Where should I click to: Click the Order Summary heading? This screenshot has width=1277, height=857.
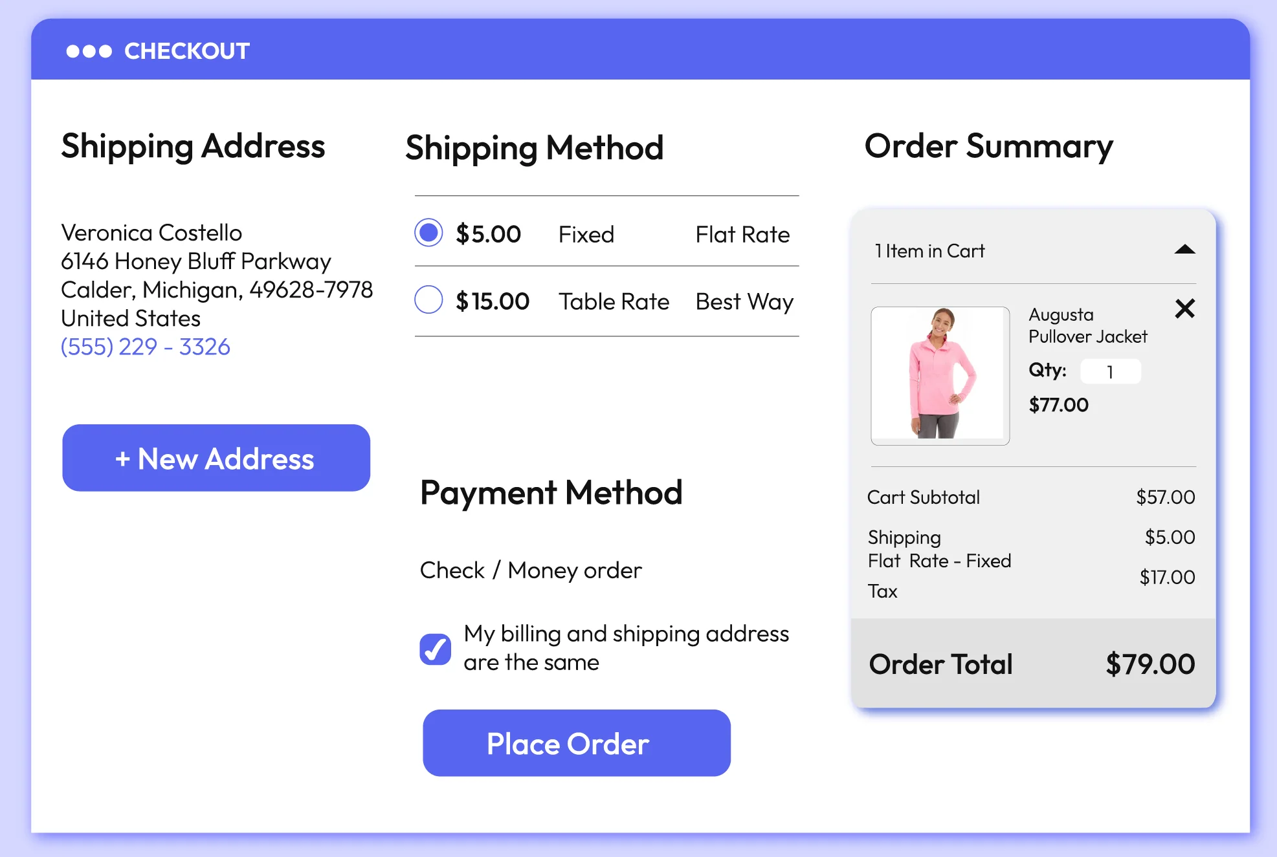[x=988, y=146]
